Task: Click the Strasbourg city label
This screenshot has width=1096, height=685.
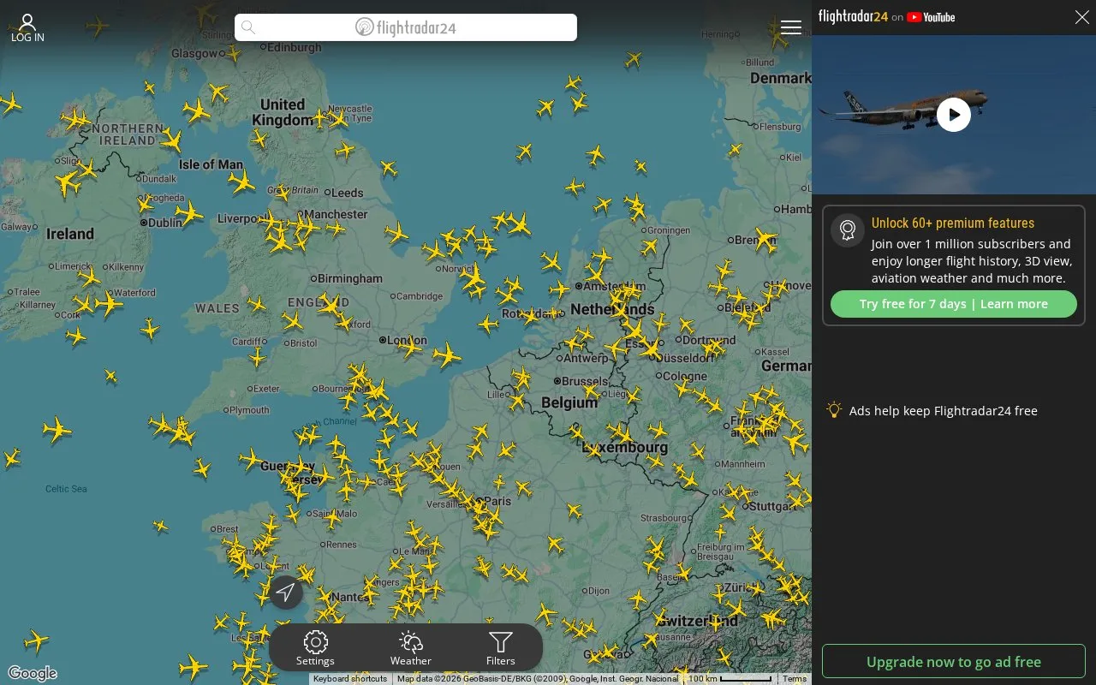Action: [664, 518]
